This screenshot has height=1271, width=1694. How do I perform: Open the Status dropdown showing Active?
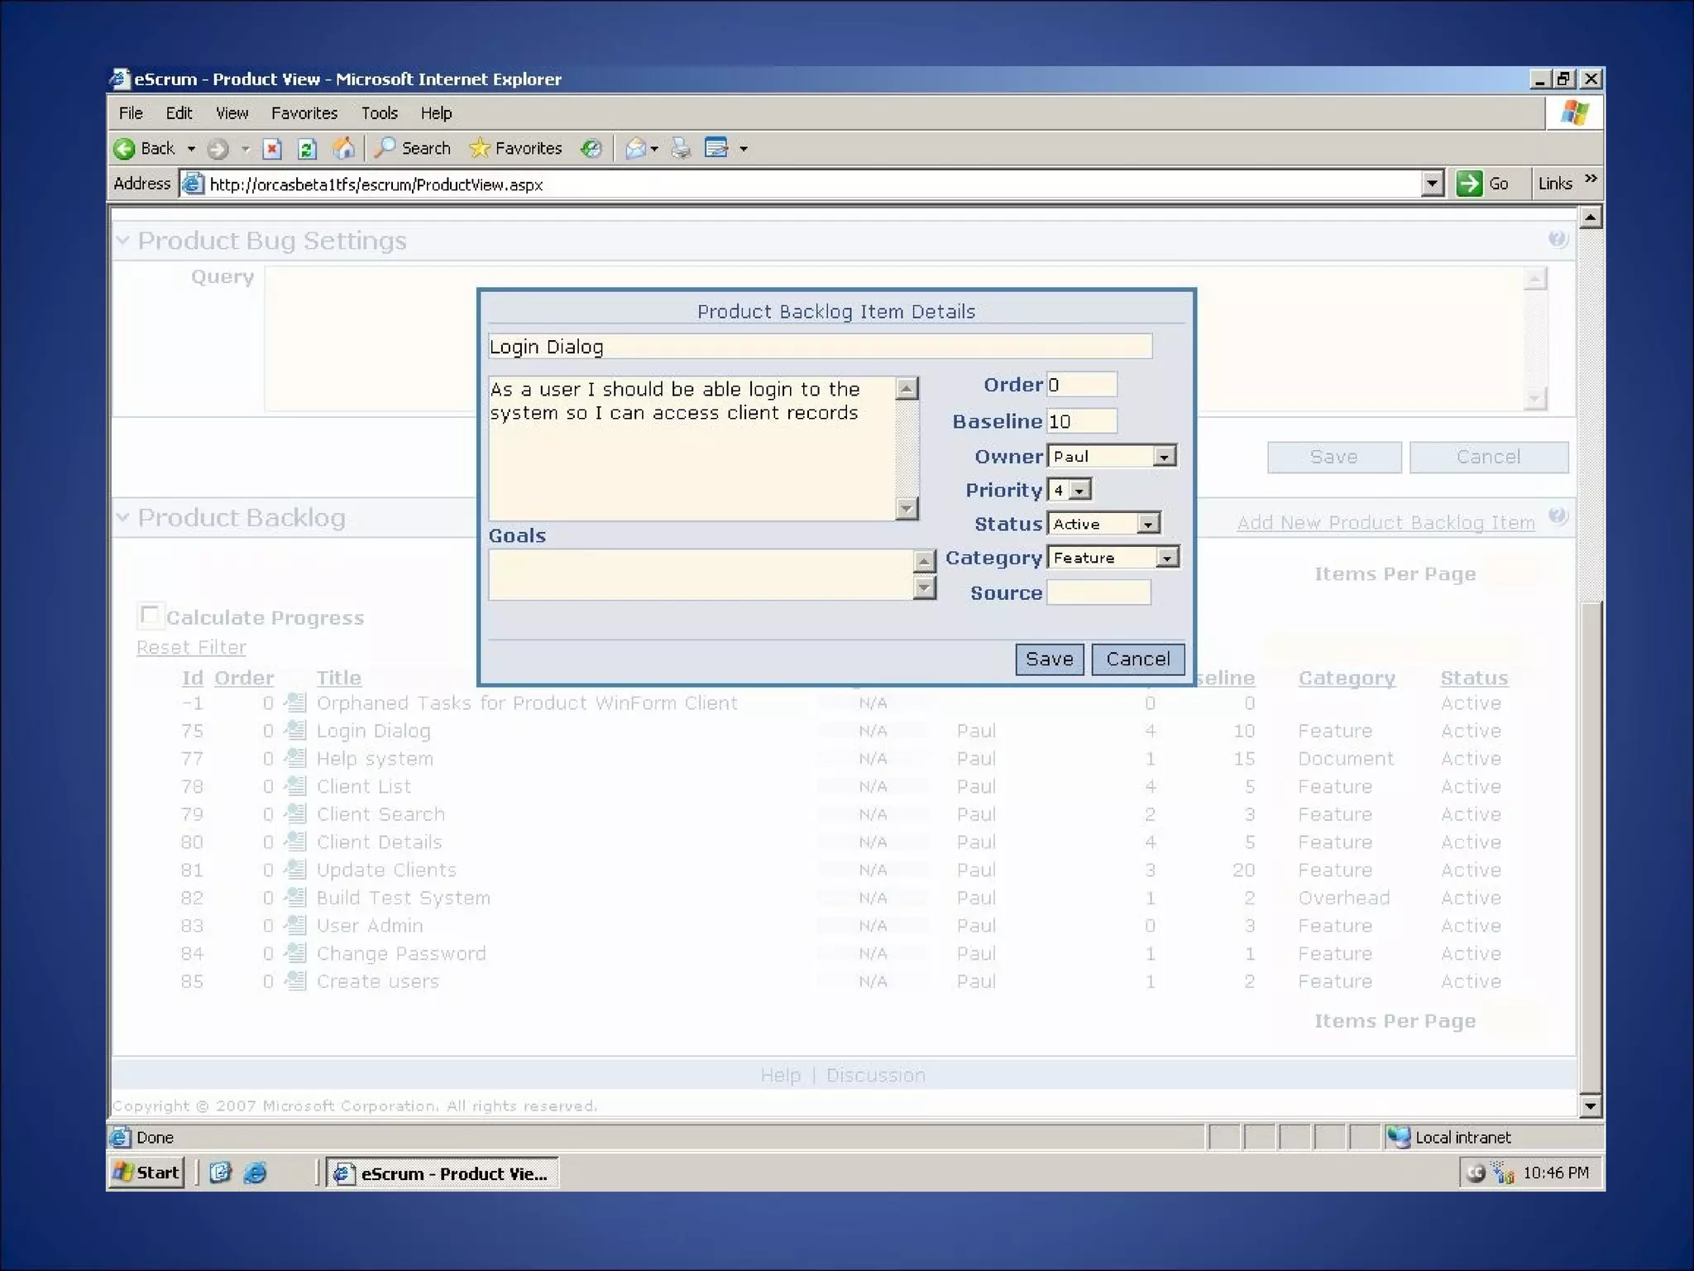[x=1147, y=525]
